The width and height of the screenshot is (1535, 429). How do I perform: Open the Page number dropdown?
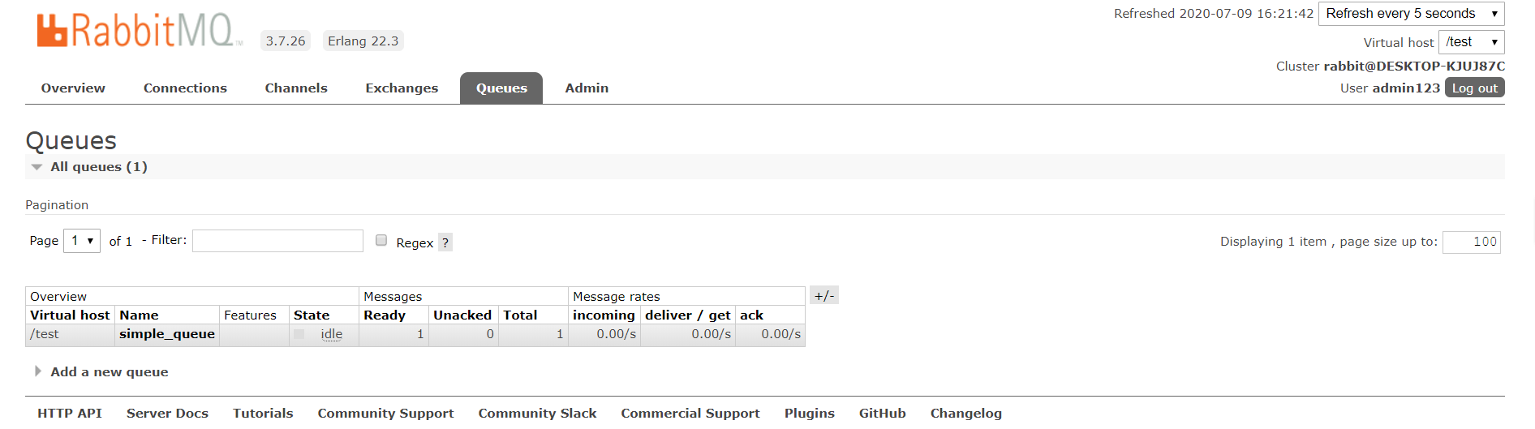[x=82, y=241]
